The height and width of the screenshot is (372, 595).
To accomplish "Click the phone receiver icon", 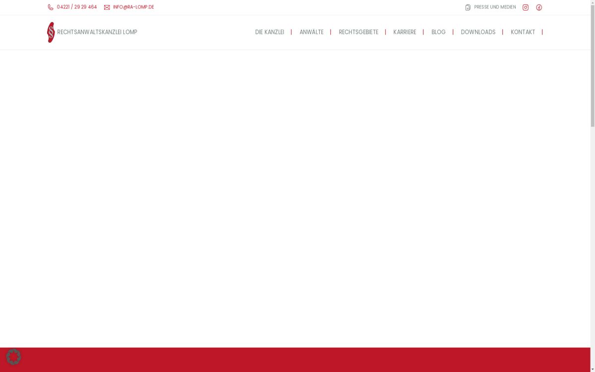I will pos(50,7).
